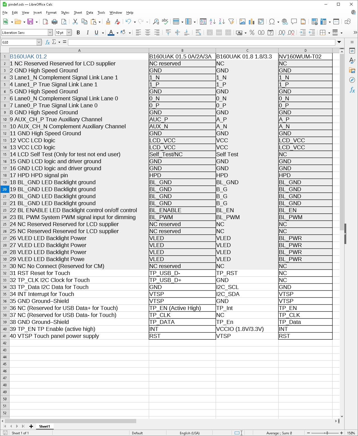Select the Sheet1 tab
The width and height of the screenshot is (358, 436).
coord(44,426)
